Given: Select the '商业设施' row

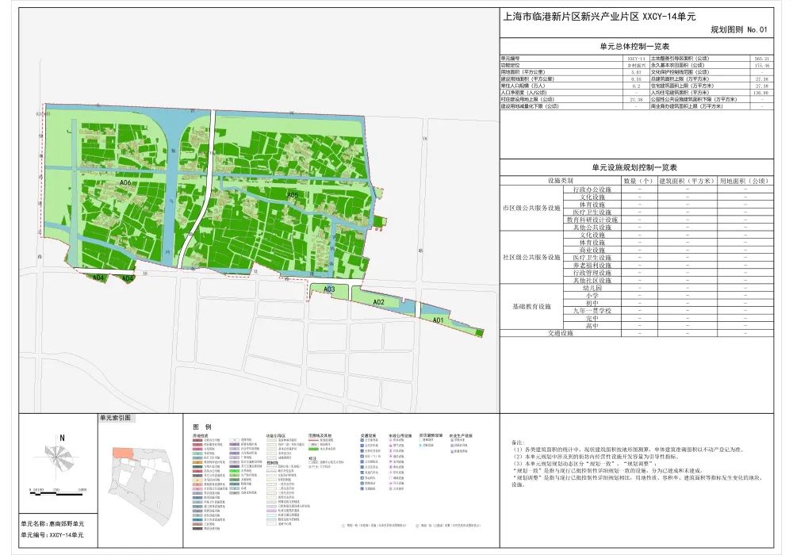Looking at the screenshot, I should coord(668,251).
